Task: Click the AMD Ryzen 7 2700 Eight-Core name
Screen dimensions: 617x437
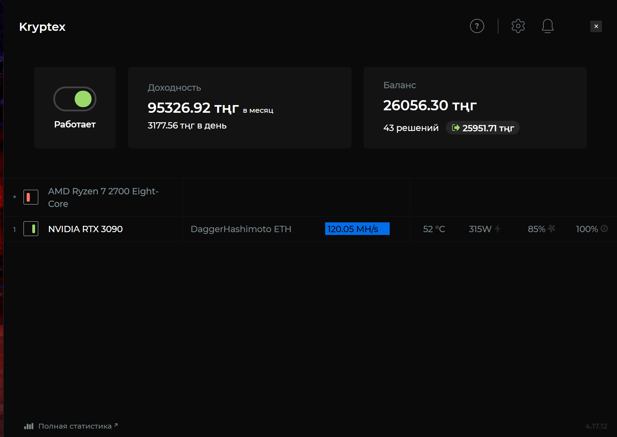Action: point(103,197)
